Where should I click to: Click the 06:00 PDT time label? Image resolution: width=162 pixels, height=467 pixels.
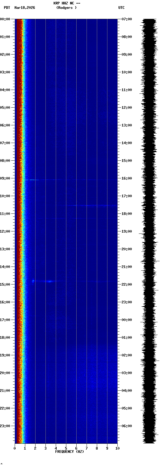pos(5,125)
